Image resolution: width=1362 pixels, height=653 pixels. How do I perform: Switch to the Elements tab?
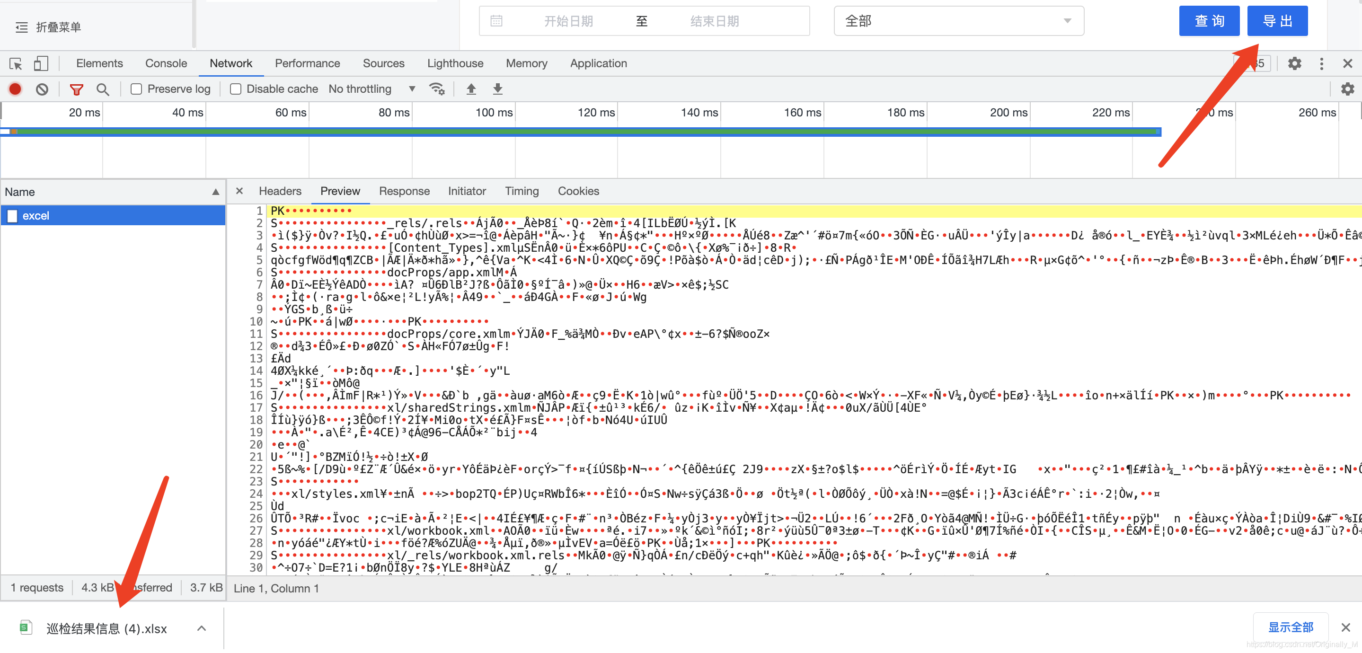pos(99,63)
